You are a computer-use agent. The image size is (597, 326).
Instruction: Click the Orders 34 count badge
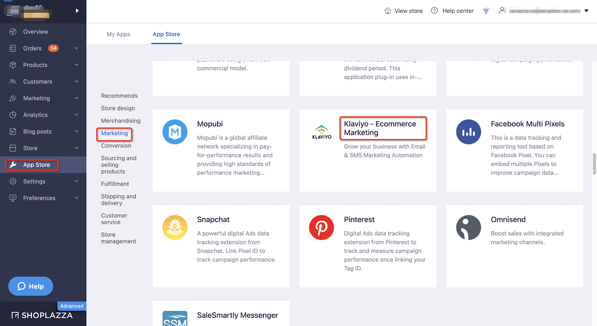click(53, 48)
